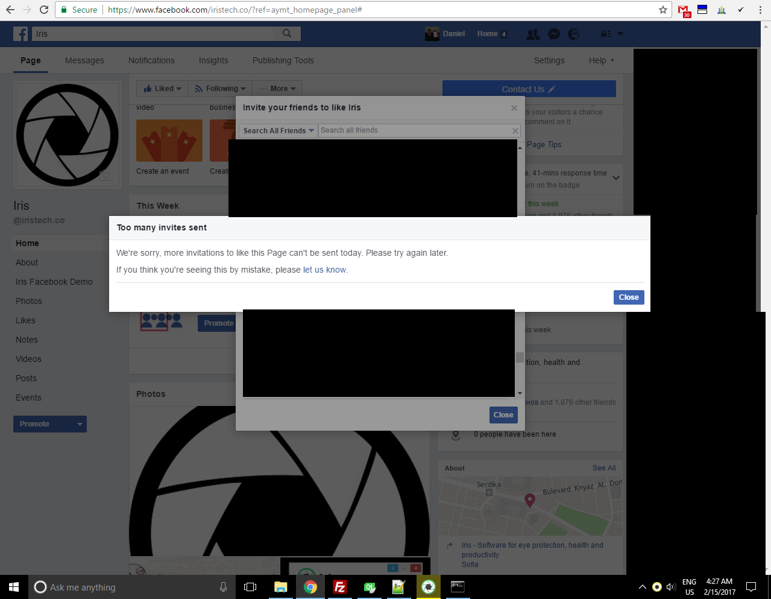The image size is (771, 599).
Task: Open Command Prompt from the taskbar
Action: [x=458, y=587]
